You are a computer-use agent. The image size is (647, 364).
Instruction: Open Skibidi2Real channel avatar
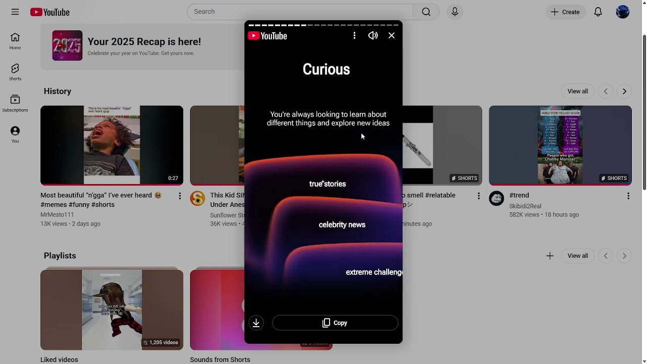(497, 198)
